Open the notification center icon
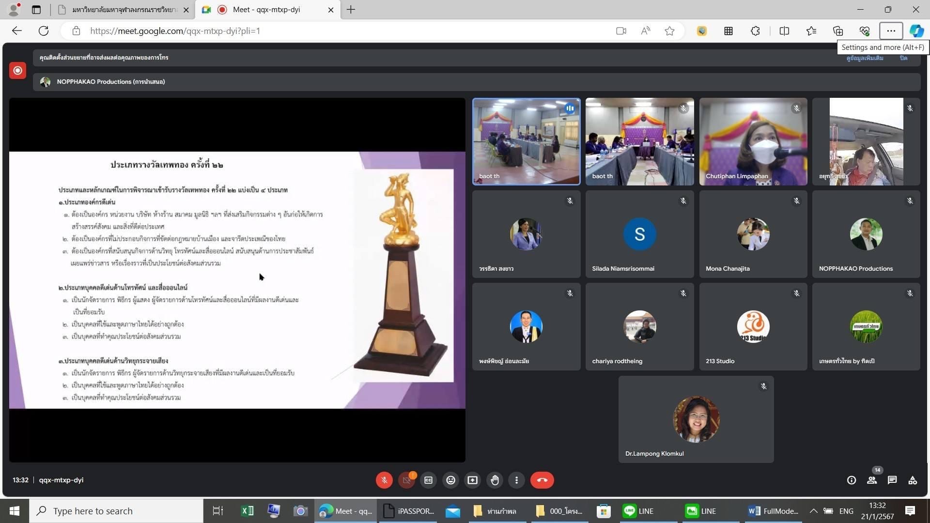930x523 pixels. pos(910,511)
